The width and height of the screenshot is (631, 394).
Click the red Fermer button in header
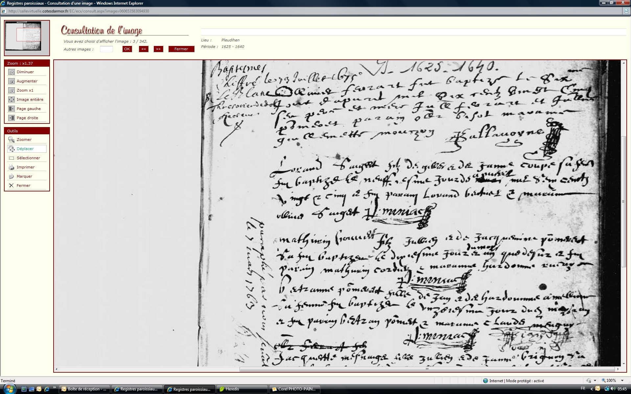(181, 49)
